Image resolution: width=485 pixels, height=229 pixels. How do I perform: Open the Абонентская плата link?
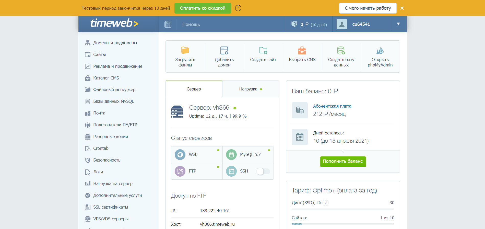332,106
